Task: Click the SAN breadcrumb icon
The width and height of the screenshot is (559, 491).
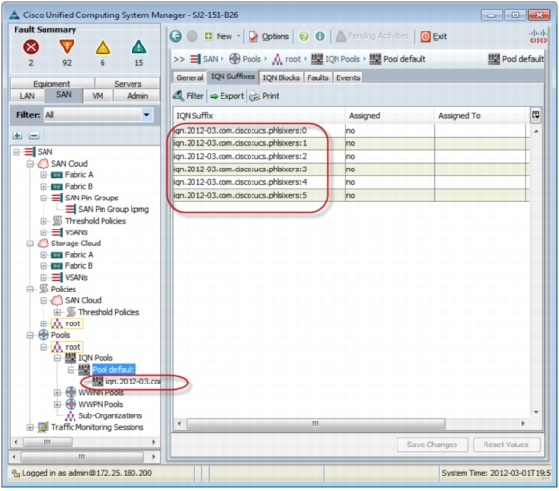Action: coord(195,59)
